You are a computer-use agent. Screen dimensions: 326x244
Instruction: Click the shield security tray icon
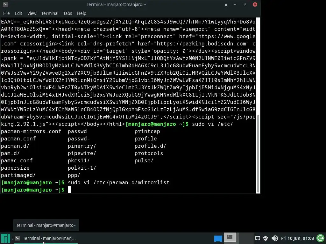click(x=266, y=238)
